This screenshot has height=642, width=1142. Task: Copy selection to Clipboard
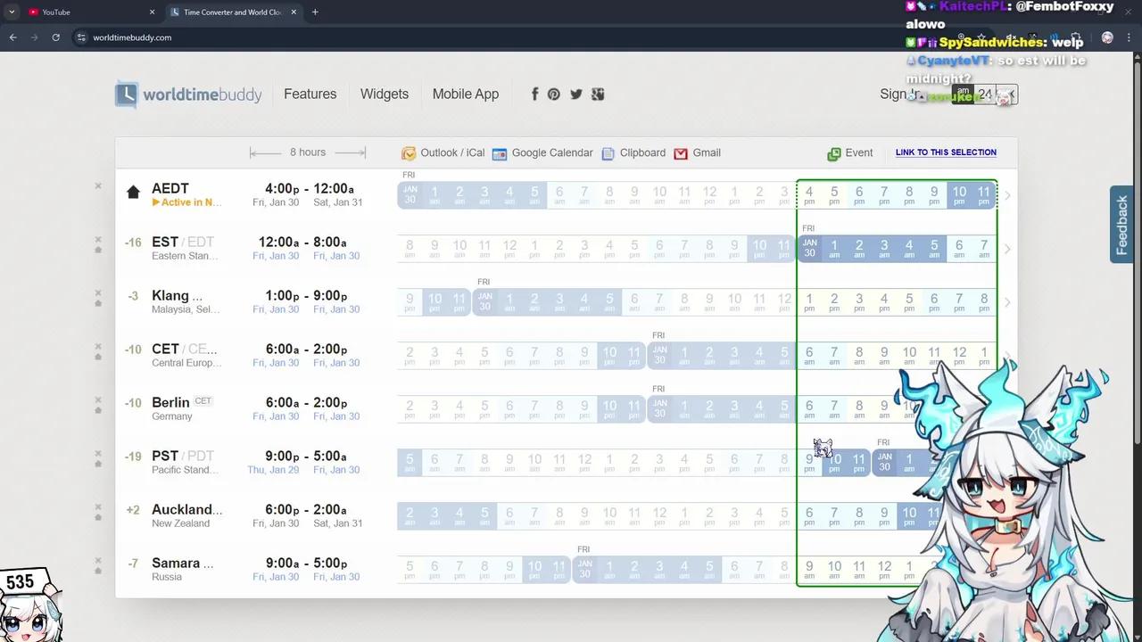click(633, 153)
